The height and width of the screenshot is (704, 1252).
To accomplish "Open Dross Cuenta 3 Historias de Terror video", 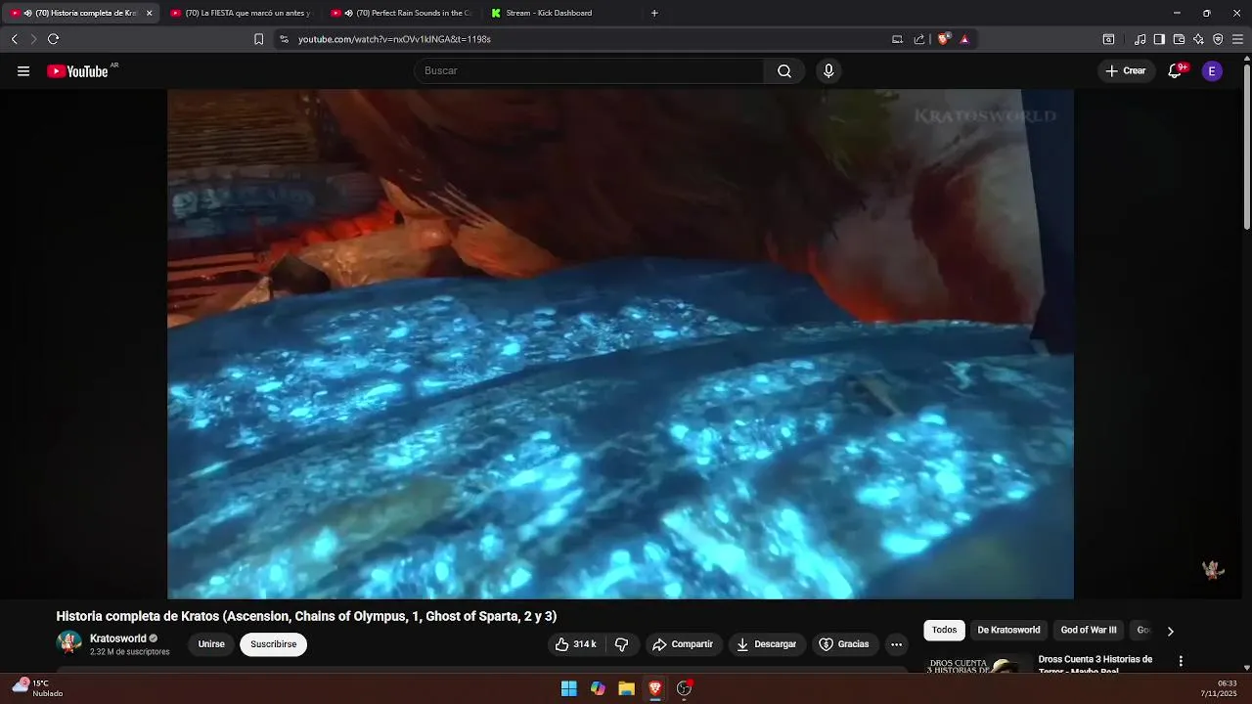I will (1095, 665).
